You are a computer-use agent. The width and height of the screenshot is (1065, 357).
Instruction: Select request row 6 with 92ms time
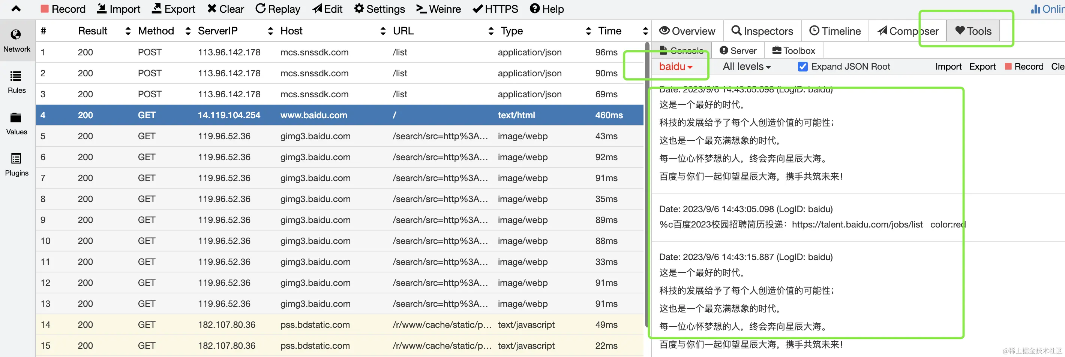tap(339, 157)
